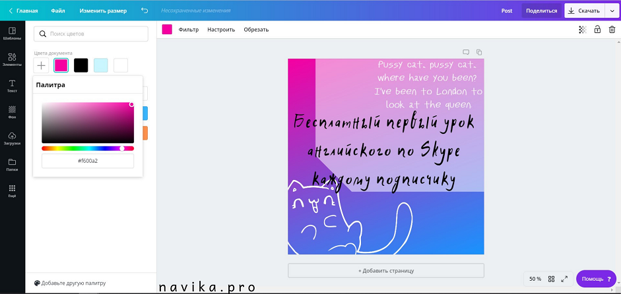Toggle the lock icon on element
Image resolution: width=621 pixels, height=294 pixels.
coord(597,30)
